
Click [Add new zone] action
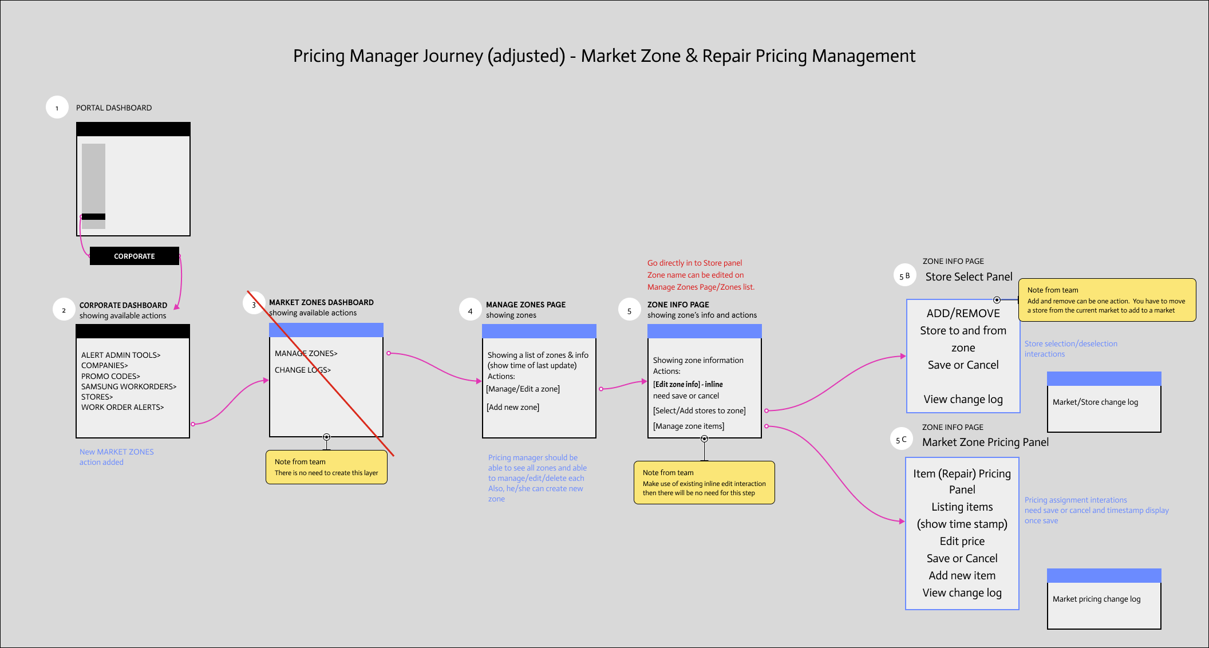coord(513,407)
